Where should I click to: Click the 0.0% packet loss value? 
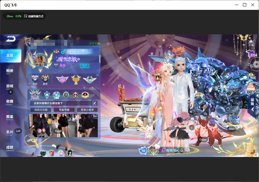18,16
